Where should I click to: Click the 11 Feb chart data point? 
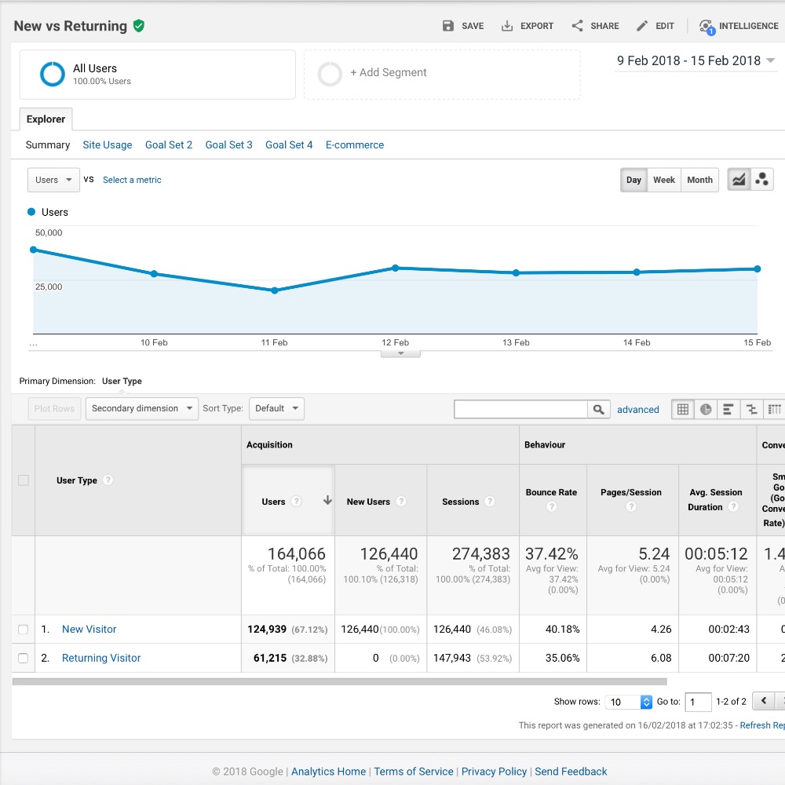tap(274, 290)
